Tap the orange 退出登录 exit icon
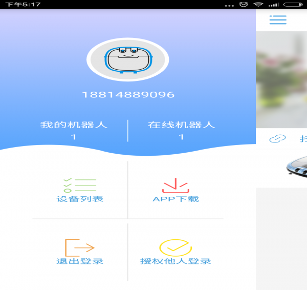Screen dimensions: 307x290 coord(80,247)
